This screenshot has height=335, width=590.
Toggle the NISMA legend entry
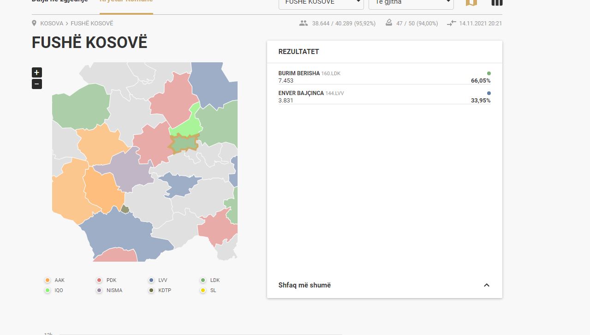(x=109, y=290)
